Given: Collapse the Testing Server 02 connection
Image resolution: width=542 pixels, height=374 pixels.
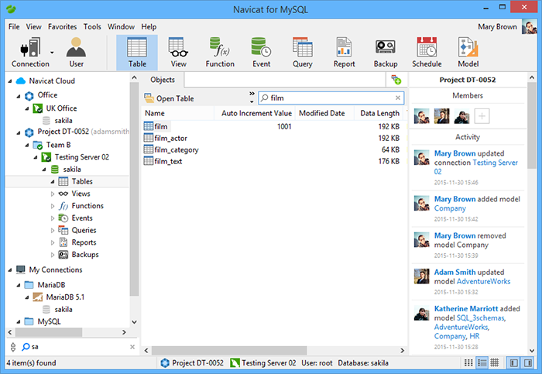Looking at the screenshot, I should 36,158.
